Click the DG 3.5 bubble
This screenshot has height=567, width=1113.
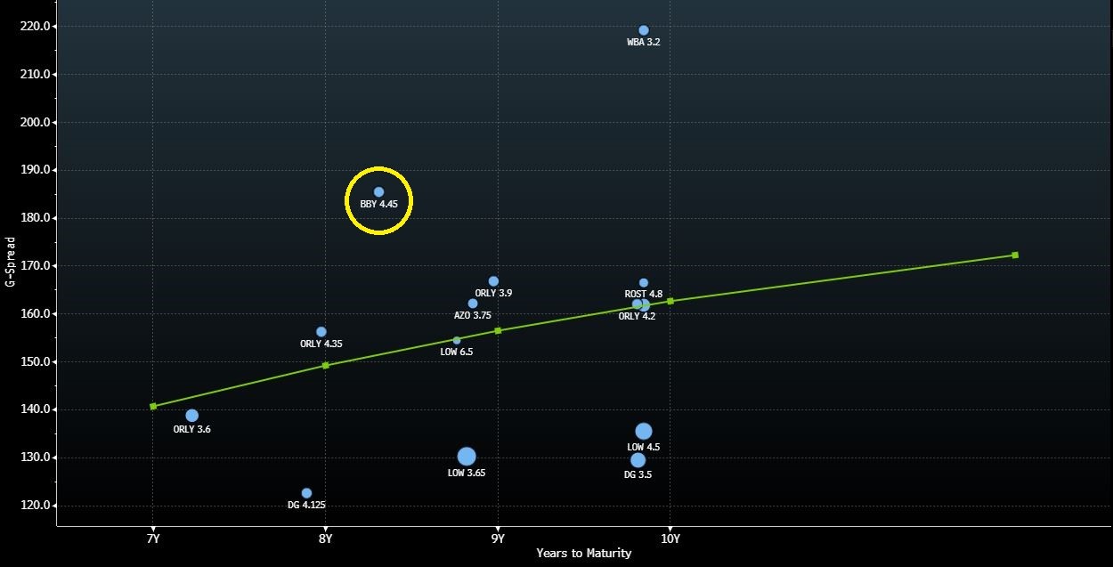[x=638, y=460]
